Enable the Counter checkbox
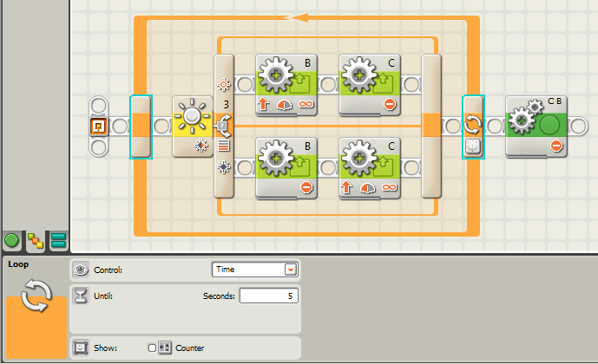598x364 pixels. 152,348
